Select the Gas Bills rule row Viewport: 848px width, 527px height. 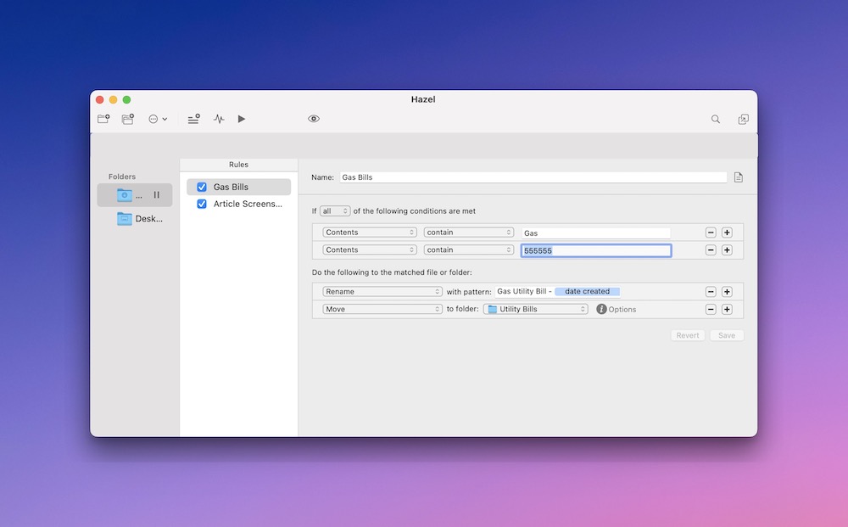click(x=238, y=188)
